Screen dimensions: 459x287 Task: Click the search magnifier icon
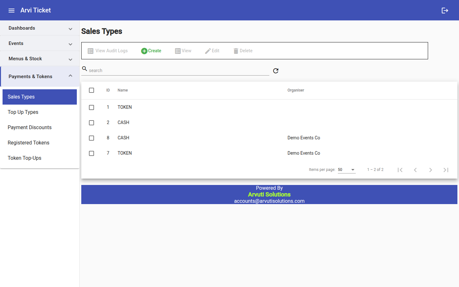[84, 69]
